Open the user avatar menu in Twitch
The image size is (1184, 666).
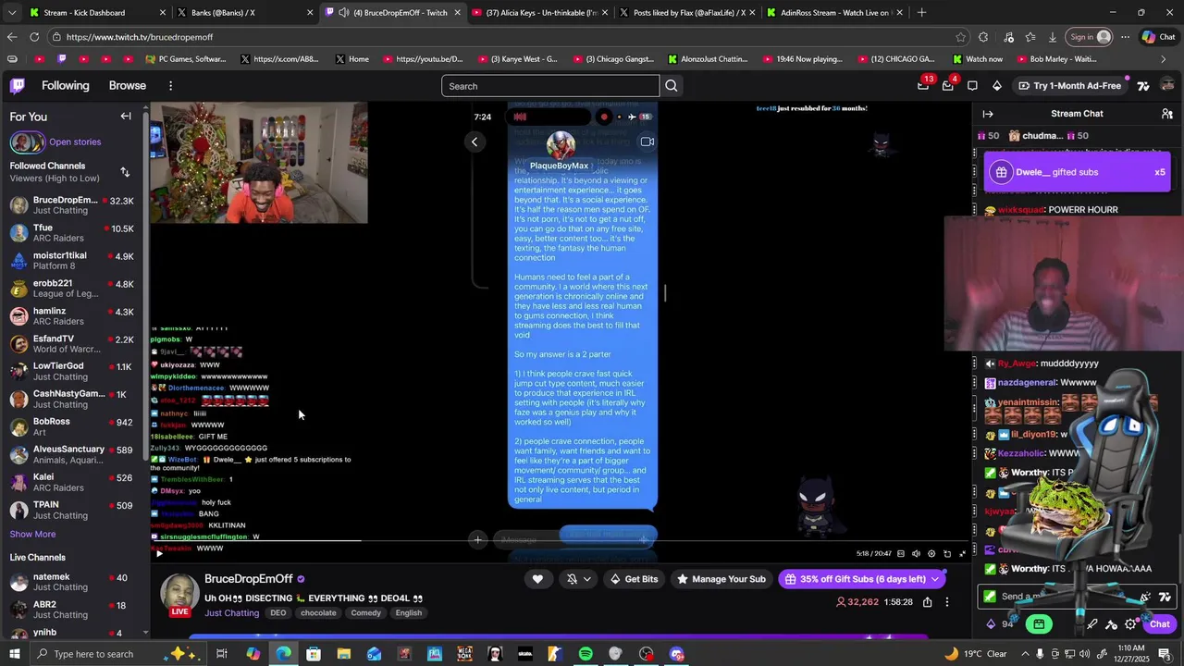pyautogui.click(x=1167, y=86)
